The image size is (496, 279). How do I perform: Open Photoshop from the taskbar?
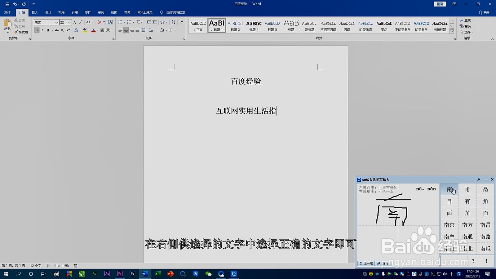click(x=132, y=274)
